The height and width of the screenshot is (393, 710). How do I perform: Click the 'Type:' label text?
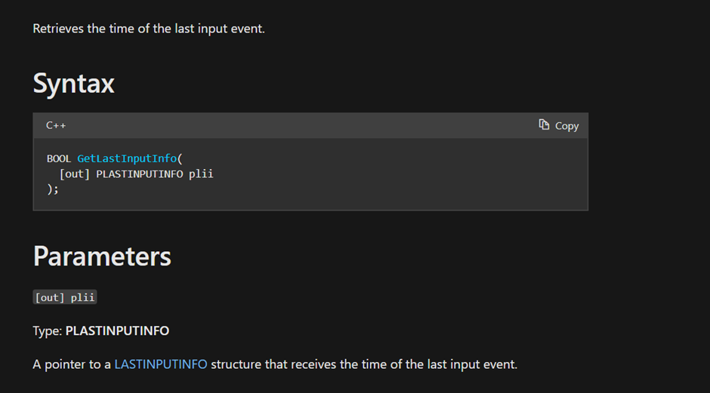[x=48, y=330]
